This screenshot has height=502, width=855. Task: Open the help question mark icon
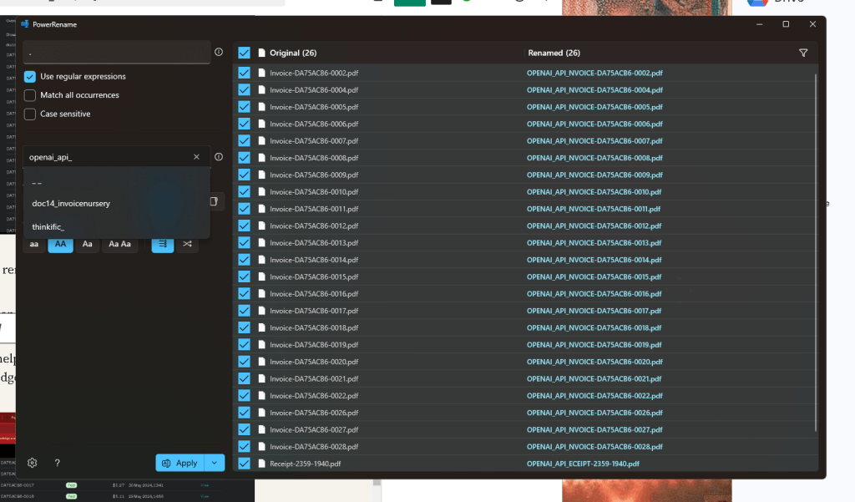click(x=58, y=463)
